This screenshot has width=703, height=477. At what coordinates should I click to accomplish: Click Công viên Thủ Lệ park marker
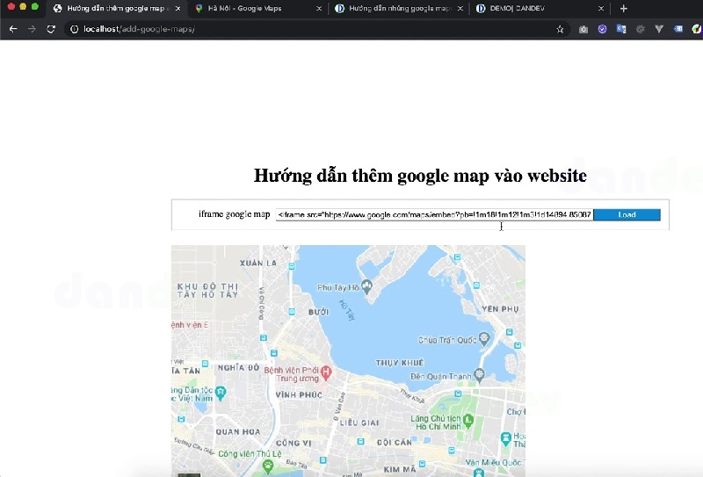(268, 466)
